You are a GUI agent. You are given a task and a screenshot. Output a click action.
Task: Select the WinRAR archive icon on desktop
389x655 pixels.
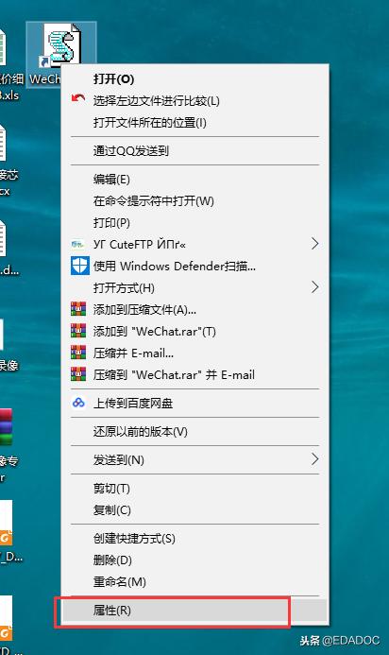coord(6,428)
